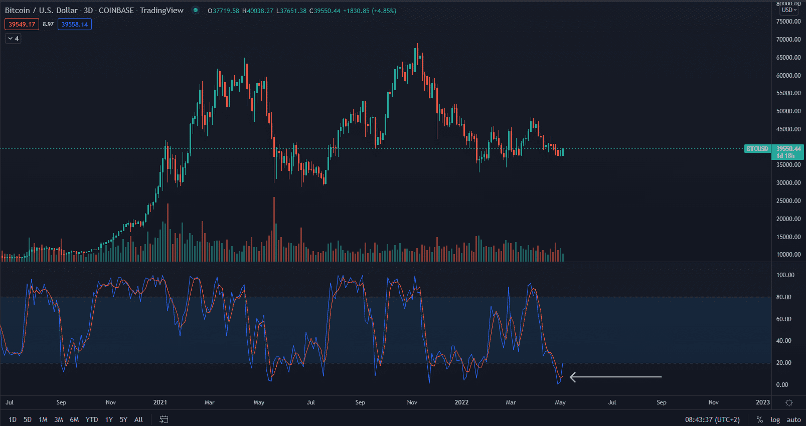Image resolution: width=806 pixels, height=426 pixels.
Task: Open the Go to date calendar icon
Action: click(164, 419)
